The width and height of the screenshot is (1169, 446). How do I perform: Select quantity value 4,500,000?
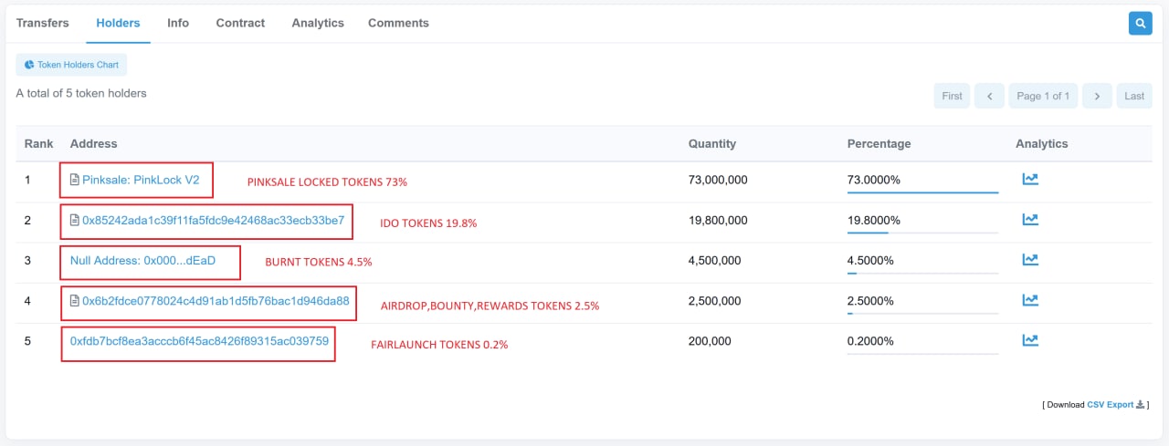(715, 261)
